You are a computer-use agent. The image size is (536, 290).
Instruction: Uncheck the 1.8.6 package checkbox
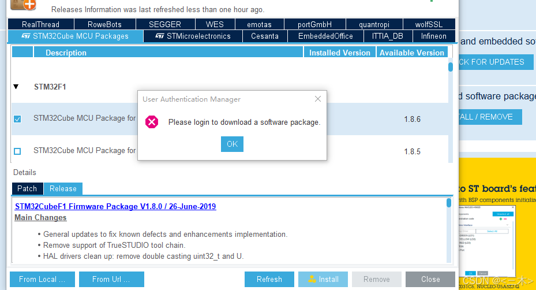pos(17,119)
